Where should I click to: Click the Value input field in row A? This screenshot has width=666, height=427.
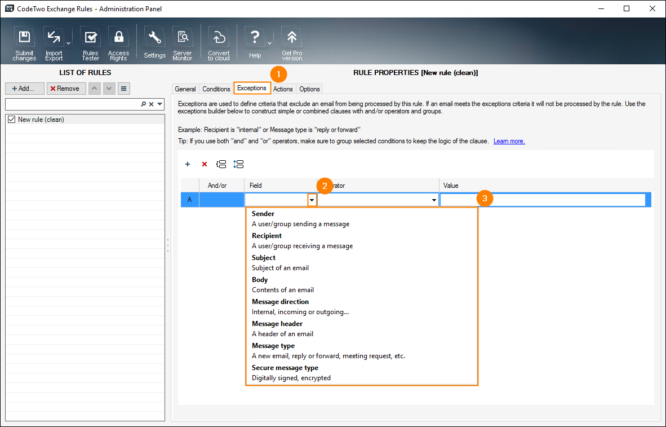pos(543,200)
